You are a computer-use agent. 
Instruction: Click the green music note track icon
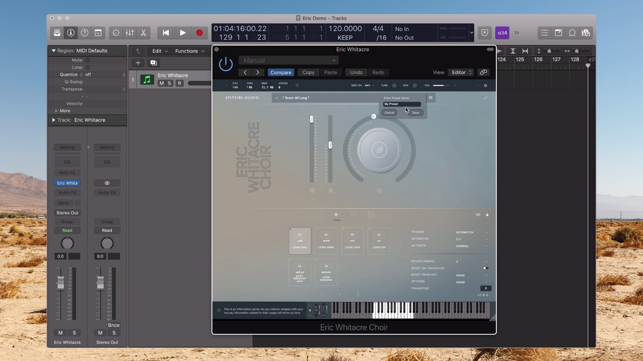(x=146, y=80)
